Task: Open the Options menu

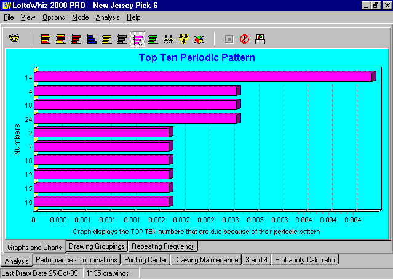Action: click(x=54, y=17)
